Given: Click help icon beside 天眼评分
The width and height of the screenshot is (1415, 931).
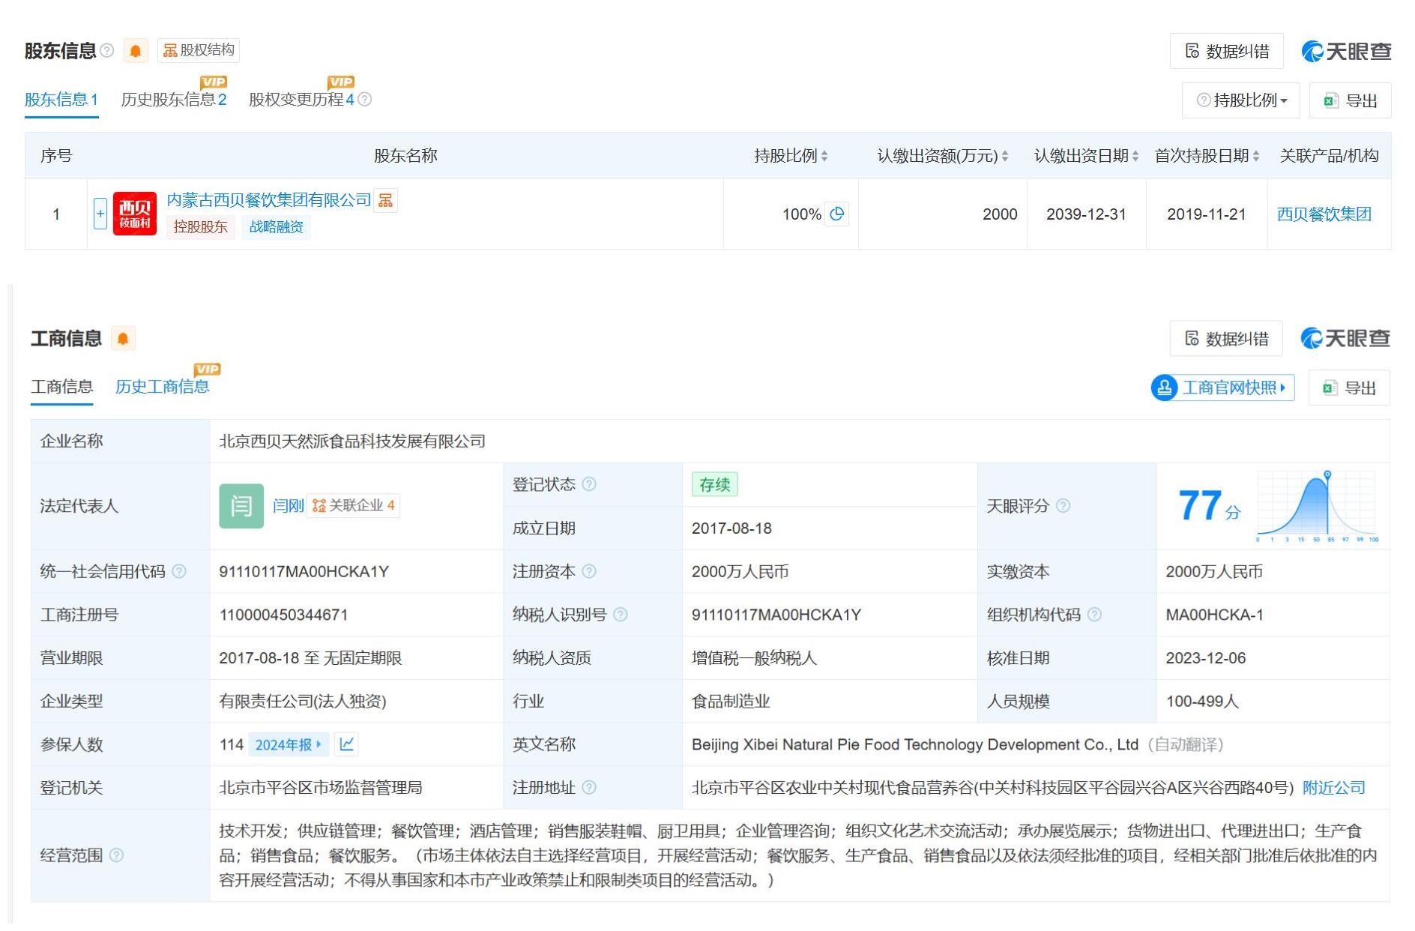Looking at the screenshot, I should pyautogui.click(x=1063, y=506).
